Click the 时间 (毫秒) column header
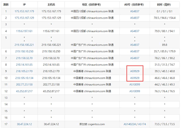181x129 pixels. [164, 5]
